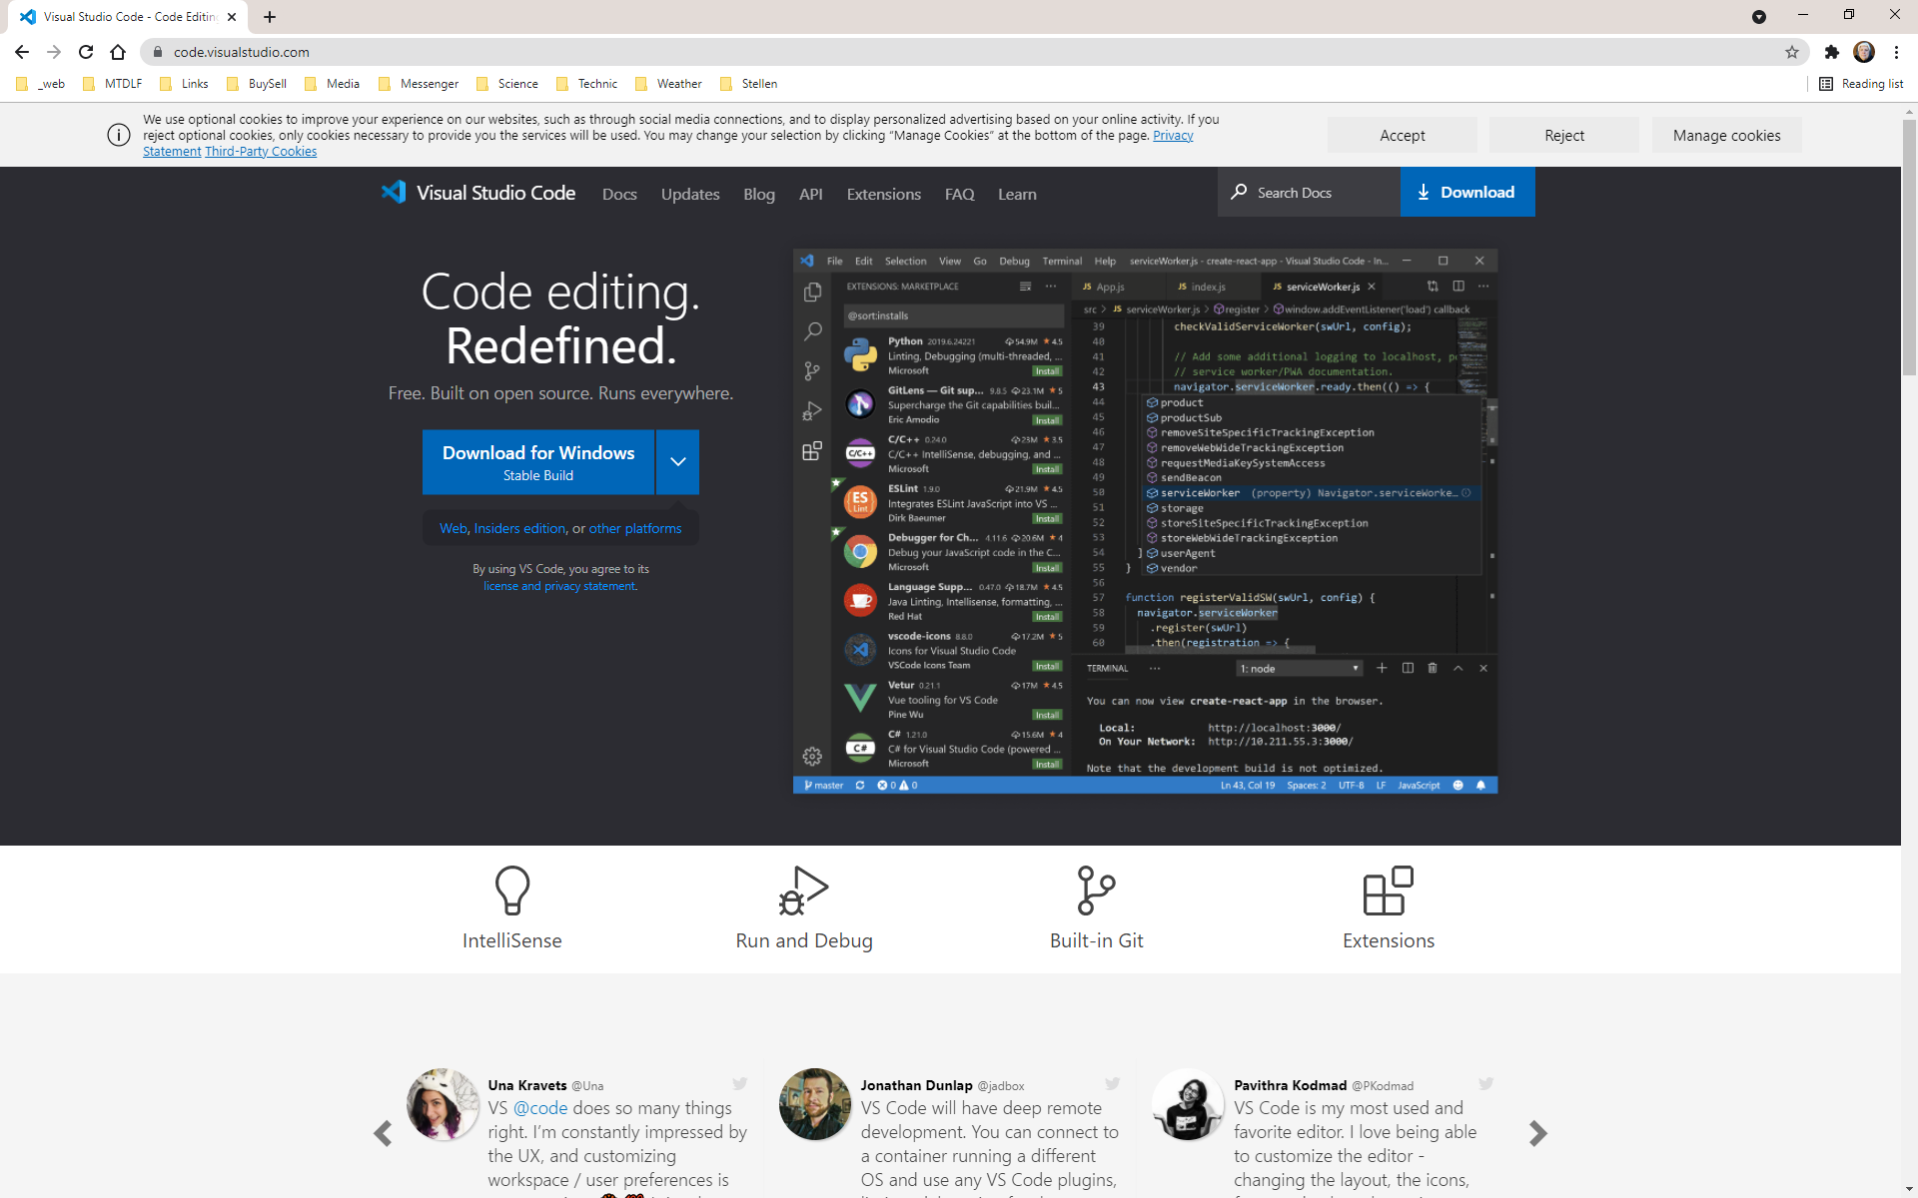
Task: Open license and privacy statement link
Action: point(560,586)
